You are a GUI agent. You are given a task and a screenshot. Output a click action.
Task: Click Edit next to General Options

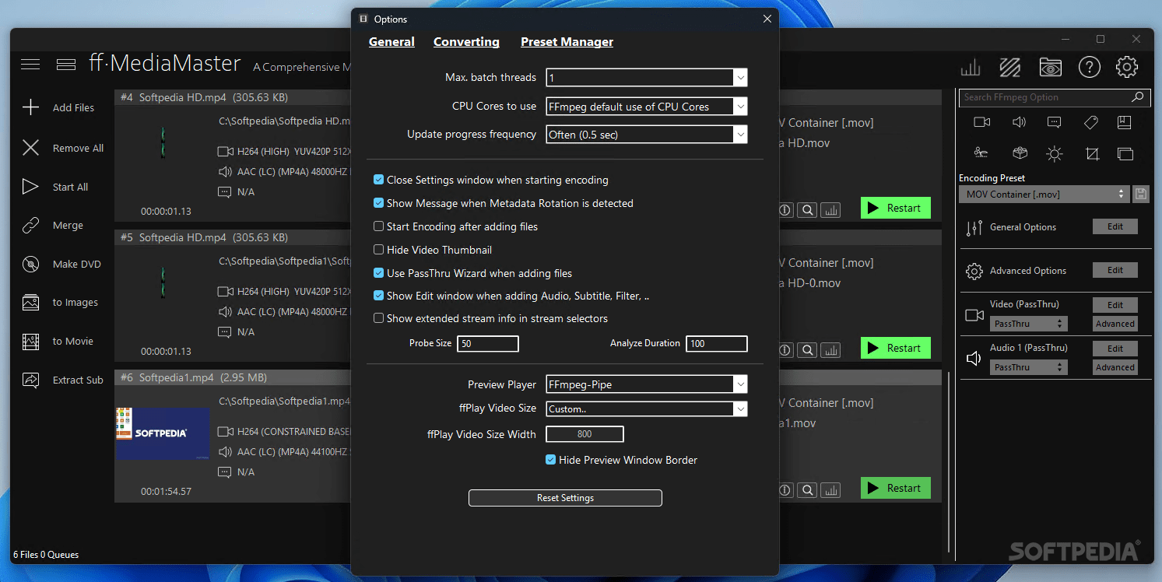click(1115, 226)
